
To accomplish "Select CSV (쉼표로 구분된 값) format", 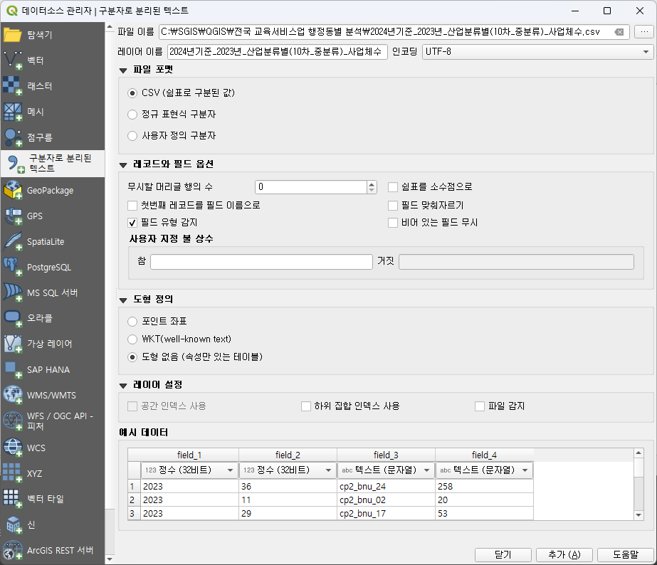I will 132,93.
